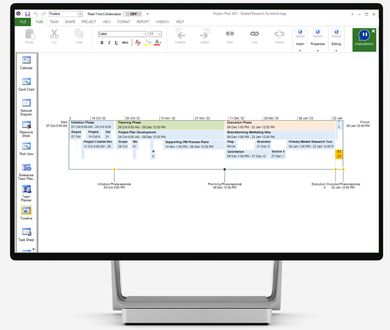
Task: Pick the yellow background fill color
Action: (147, 42)
